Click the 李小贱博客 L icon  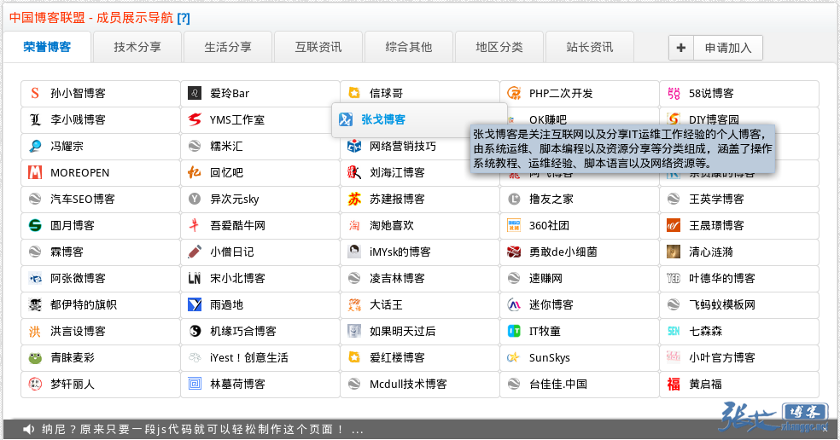35,119
